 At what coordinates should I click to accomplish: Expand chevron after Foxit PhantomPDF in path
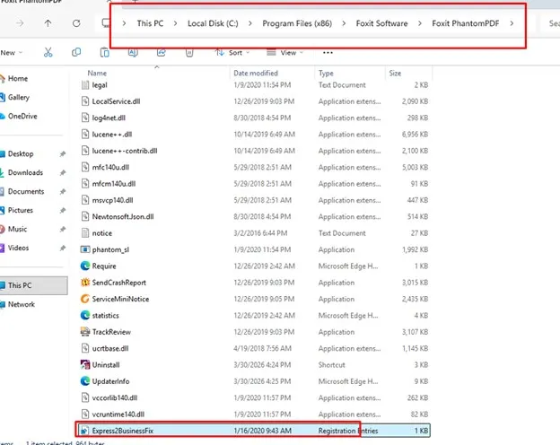[512, 22]
